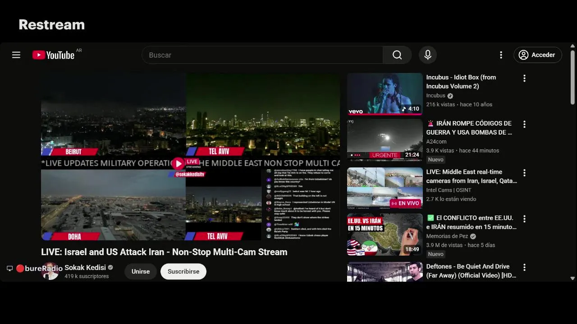Open title El CONFLICTO entre EE.UU. e IRÁN
This screenshot has width=577, height=324.
(472, 222)
